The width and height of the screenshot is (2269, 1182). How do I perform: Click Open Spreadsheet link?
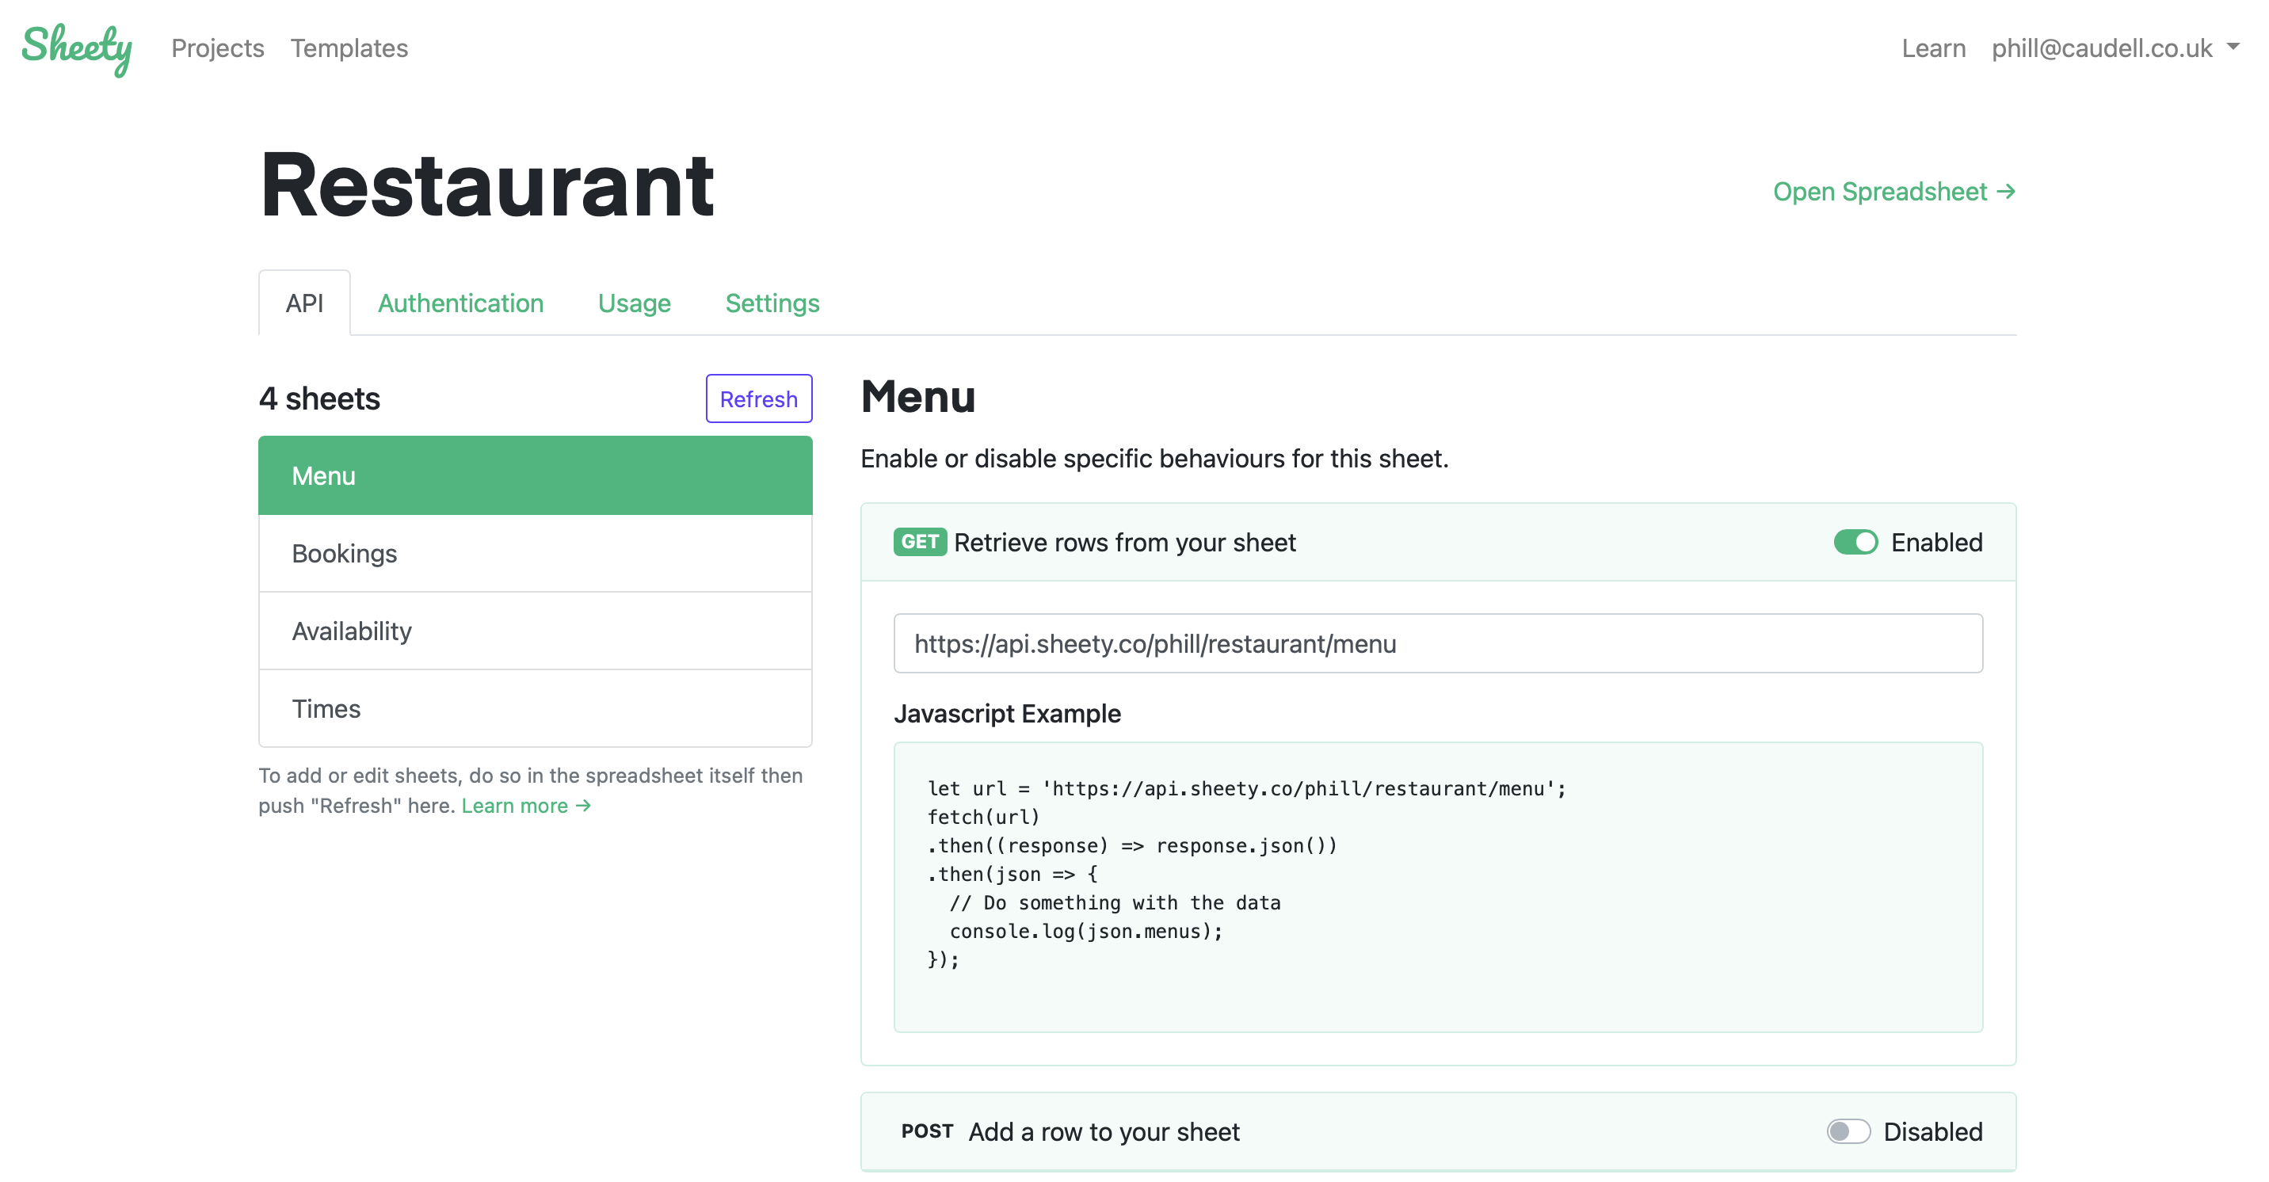tap(1893, 191)
